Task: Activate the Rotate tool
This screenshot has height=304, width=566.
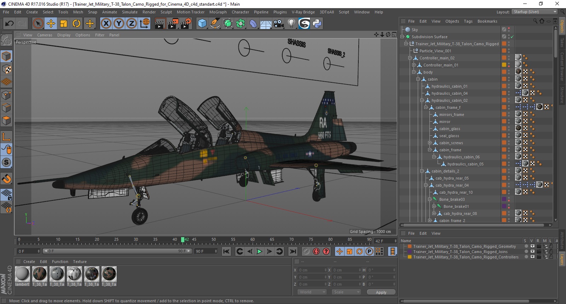Action: click(76, 24)
